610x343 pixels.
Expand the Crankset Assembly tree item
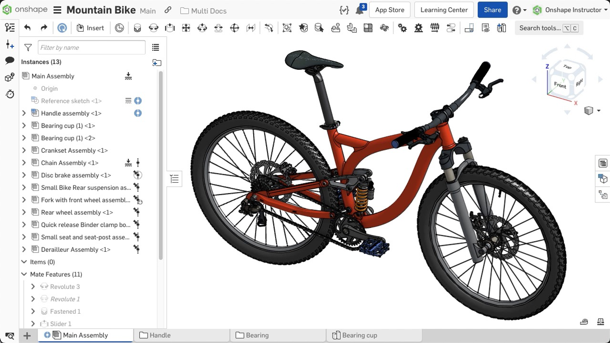24,151
